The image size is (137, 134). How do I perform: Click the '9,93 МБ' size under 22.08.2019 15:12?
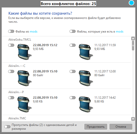[38, 49]
